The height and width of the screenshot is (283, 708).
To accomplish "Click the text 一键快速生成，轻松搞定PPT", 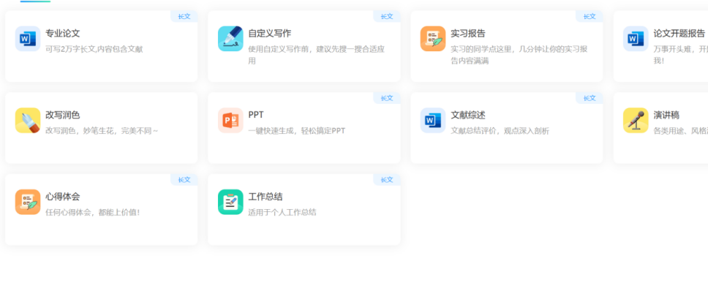I will coord(297,131).
